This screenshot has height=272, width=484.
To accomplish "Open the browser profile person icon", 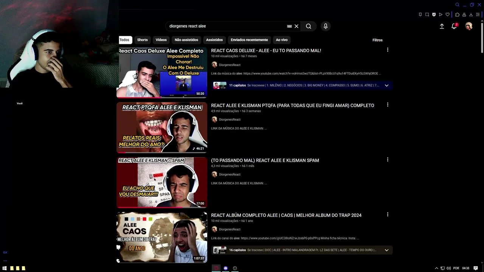I will coord(464,15).
